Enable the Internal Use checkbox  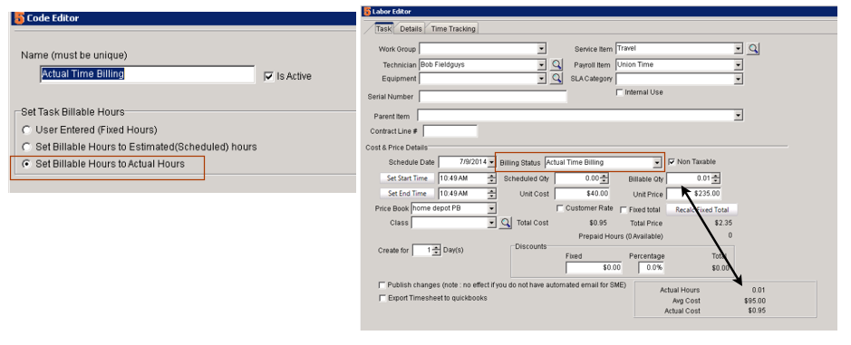pyautogui.click(x=619, y=92)
